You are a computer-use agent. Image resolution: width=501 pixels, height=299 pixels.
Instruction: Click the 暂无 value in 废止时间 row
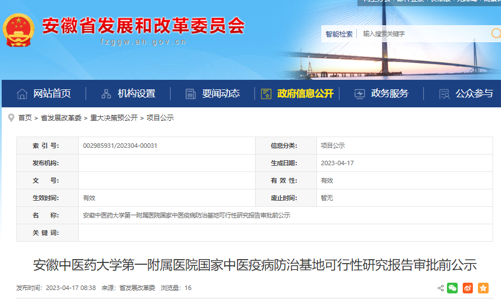[x=327, y=198]
